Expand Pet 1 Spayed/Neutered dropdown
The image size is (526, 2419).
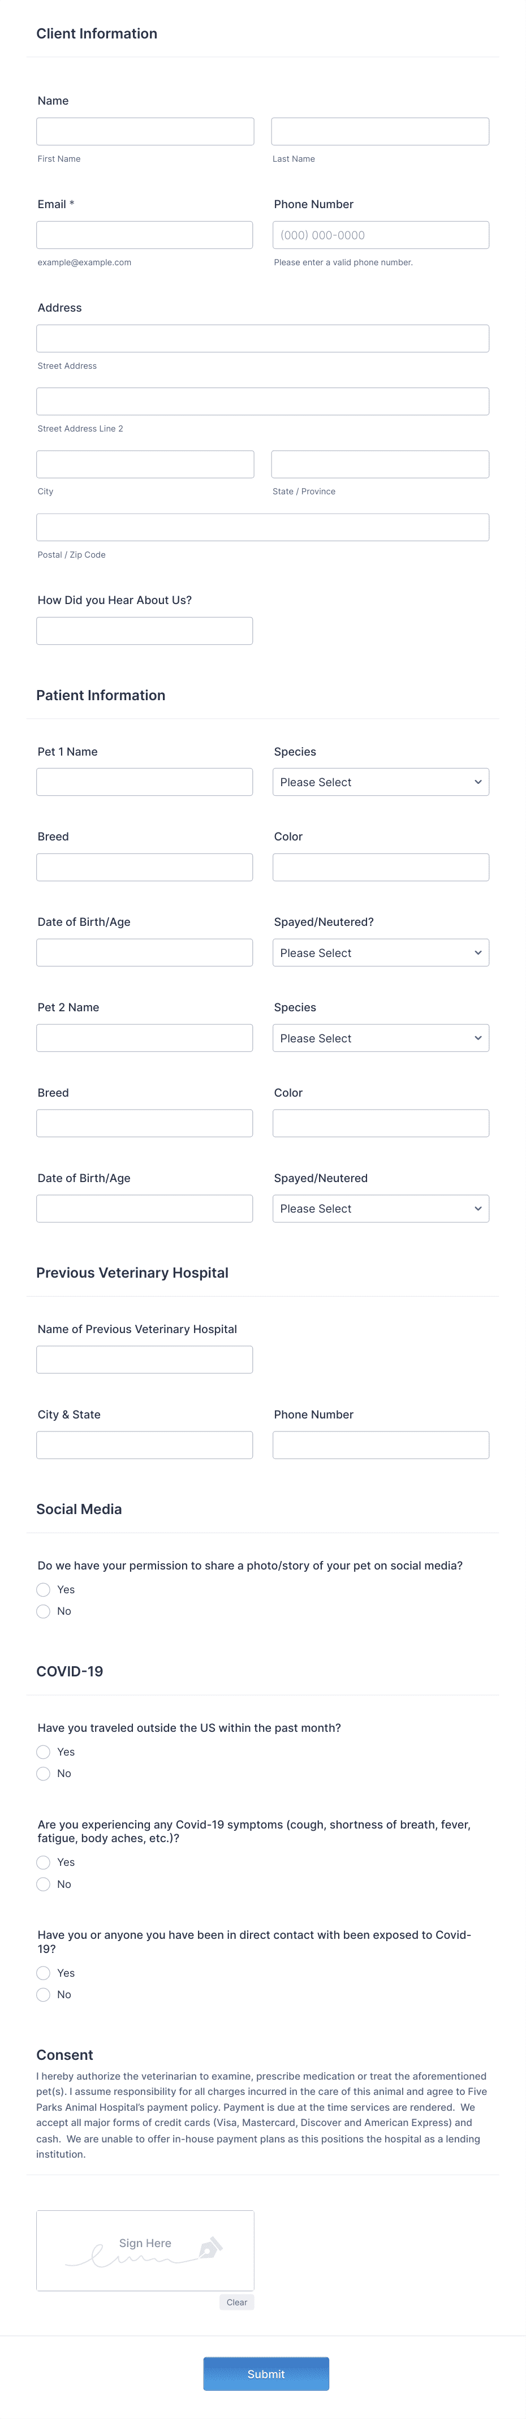[x=381, y=953]
